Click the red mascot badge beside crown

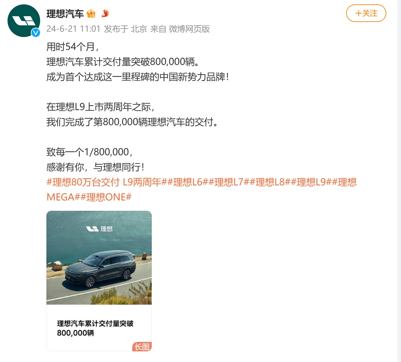point(105,13)
